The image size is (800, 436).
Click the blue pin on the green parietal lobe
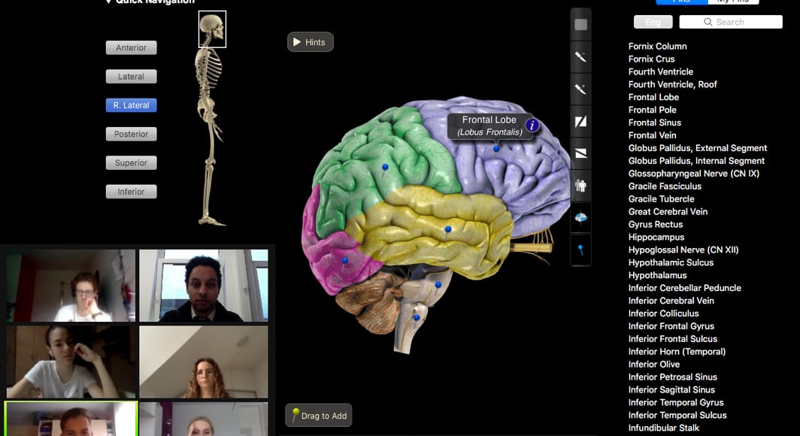pyautogui.click(x=385, y=167)
